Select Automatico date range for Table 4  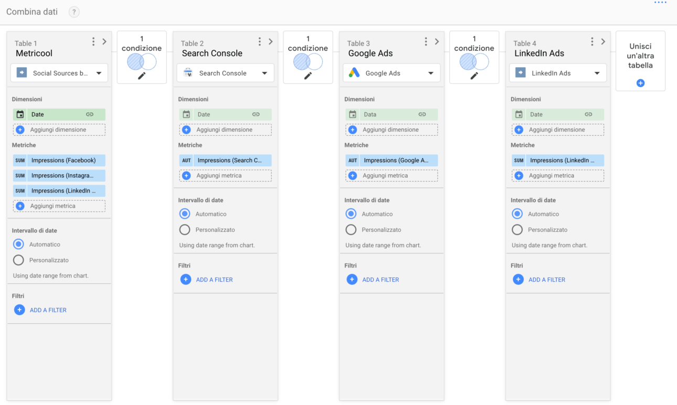click(517, 214)
